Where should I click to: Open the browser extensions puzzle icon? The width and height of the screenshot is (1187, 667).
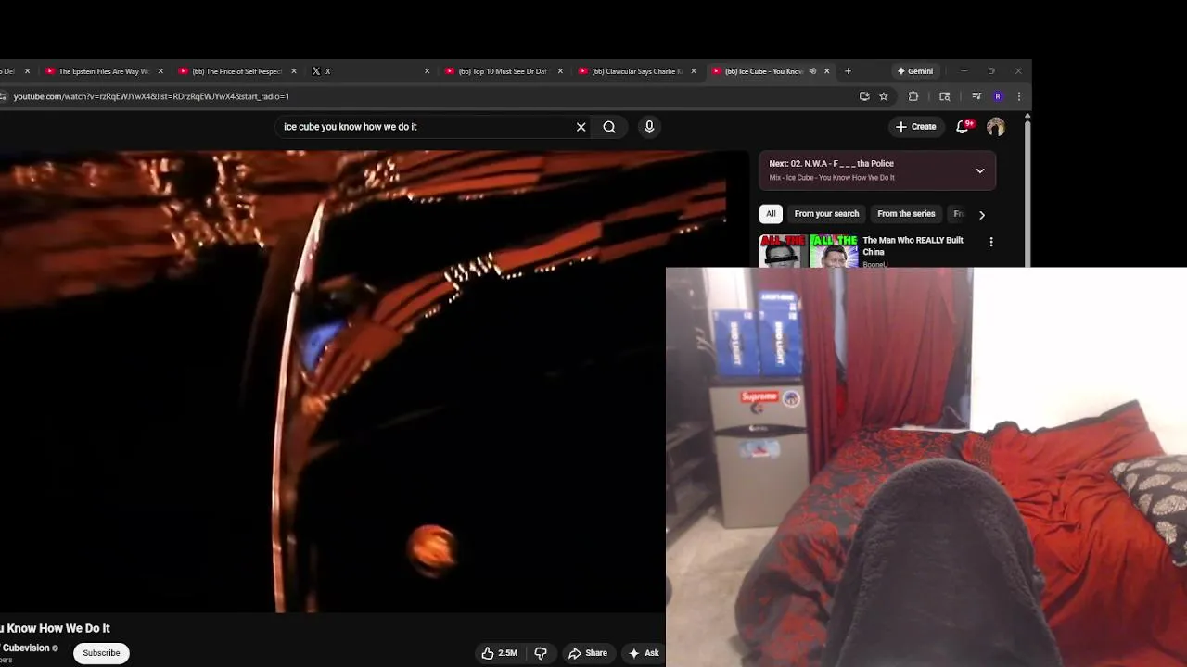913,96
